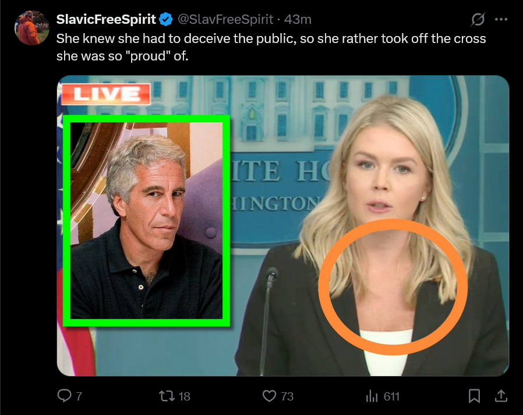523x415 pixels.
Task: Open the attached image on green-framed inset
Action: pyautogui.click(x=146, y=221)
